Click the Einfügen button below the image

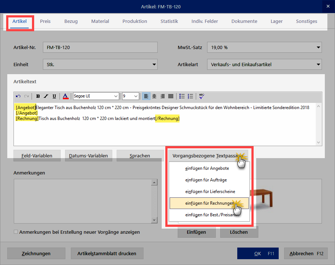point(197,232)
